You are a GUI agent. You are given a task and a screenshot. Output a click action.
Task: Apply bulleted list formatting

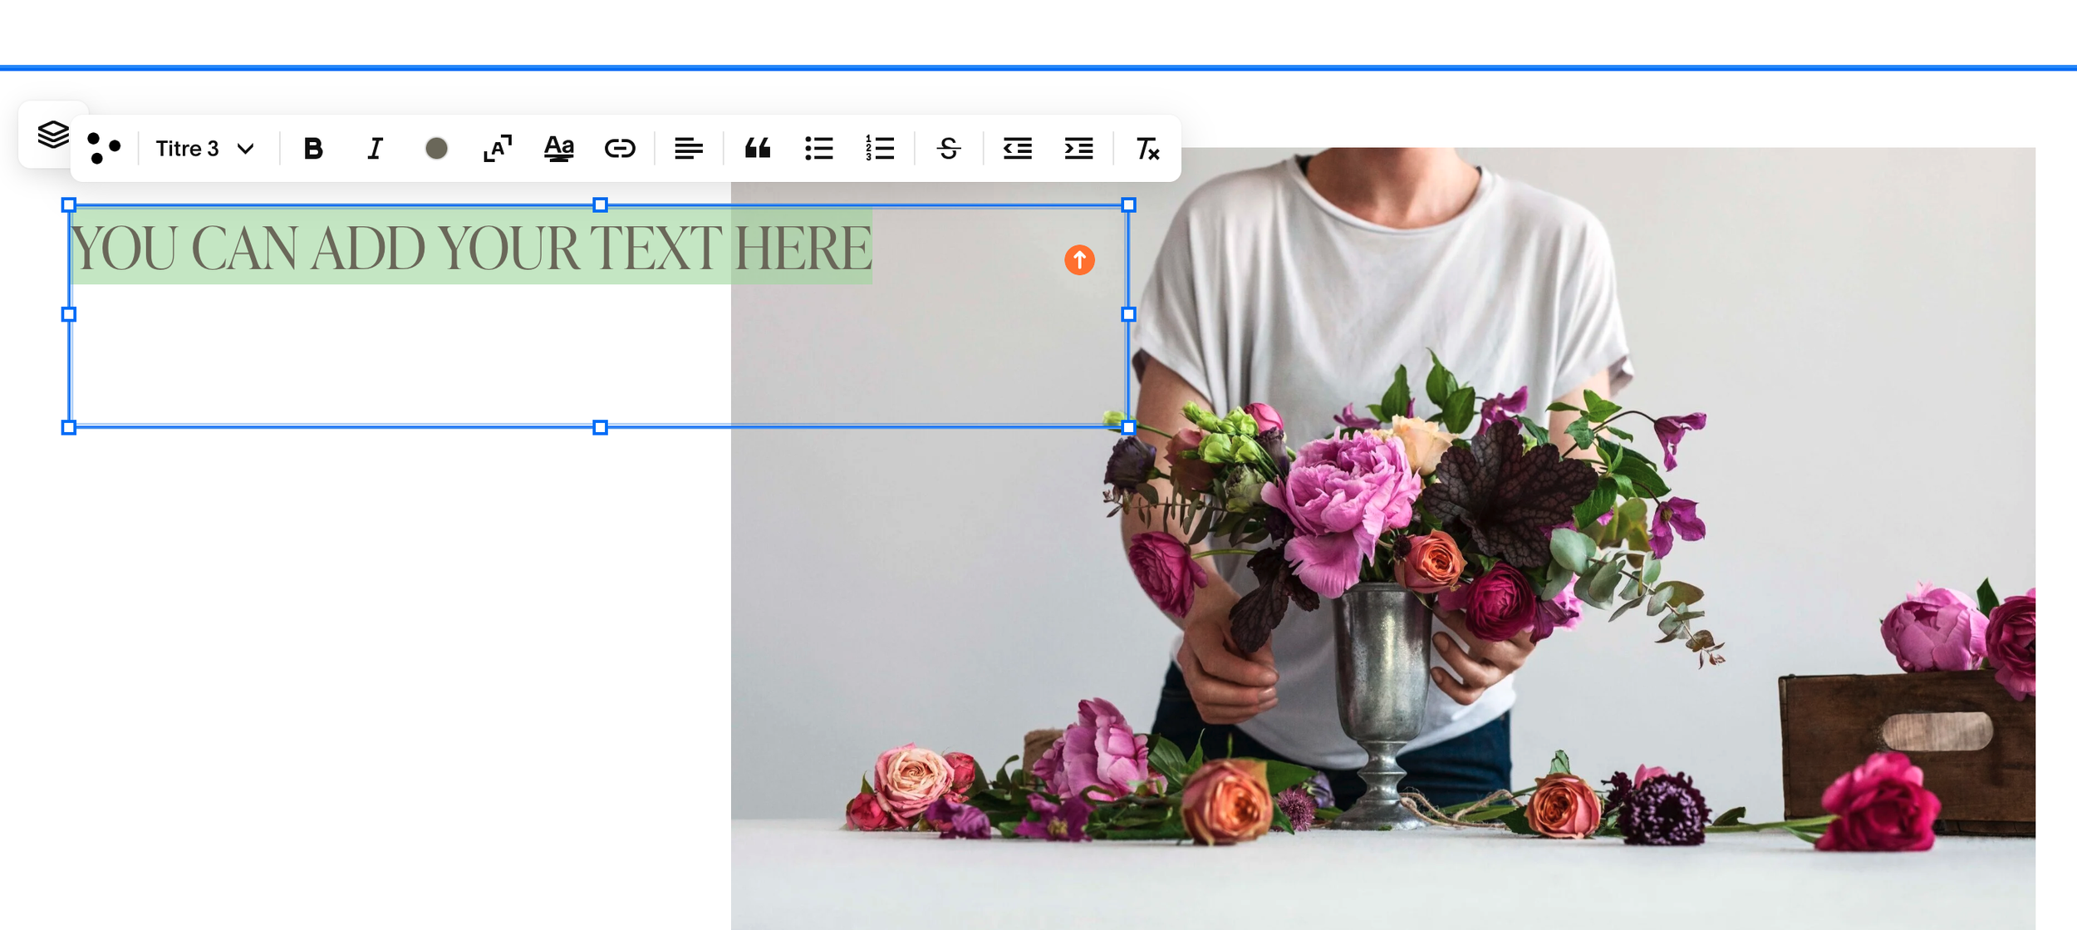pos(818,149)
